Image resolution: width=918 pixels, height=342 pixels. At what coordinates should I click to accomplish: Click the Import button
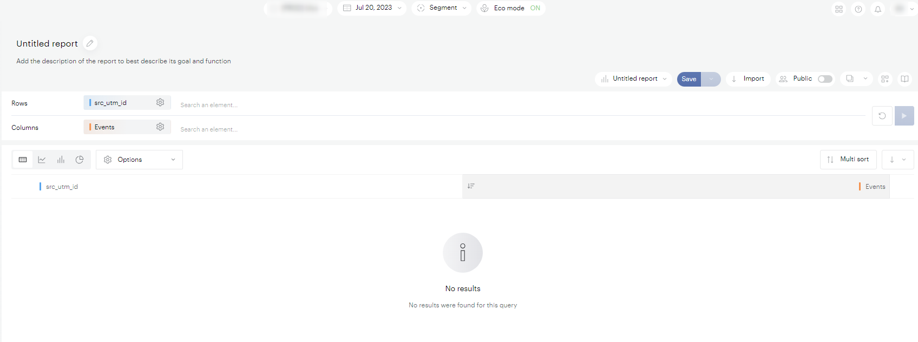(x=748, y=79)
